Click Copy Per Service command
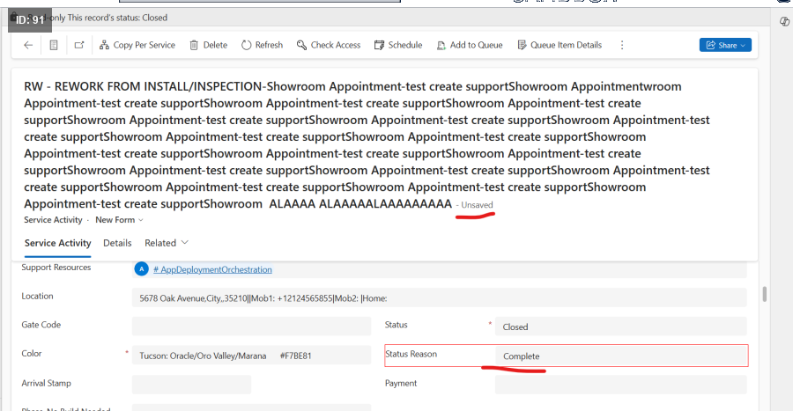The width and height of the screenshot is (793, 411). pos(137,45)
